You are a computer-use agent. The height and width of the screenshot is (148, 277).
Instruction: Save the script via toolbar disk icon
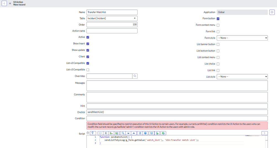(x=151, y=133)
